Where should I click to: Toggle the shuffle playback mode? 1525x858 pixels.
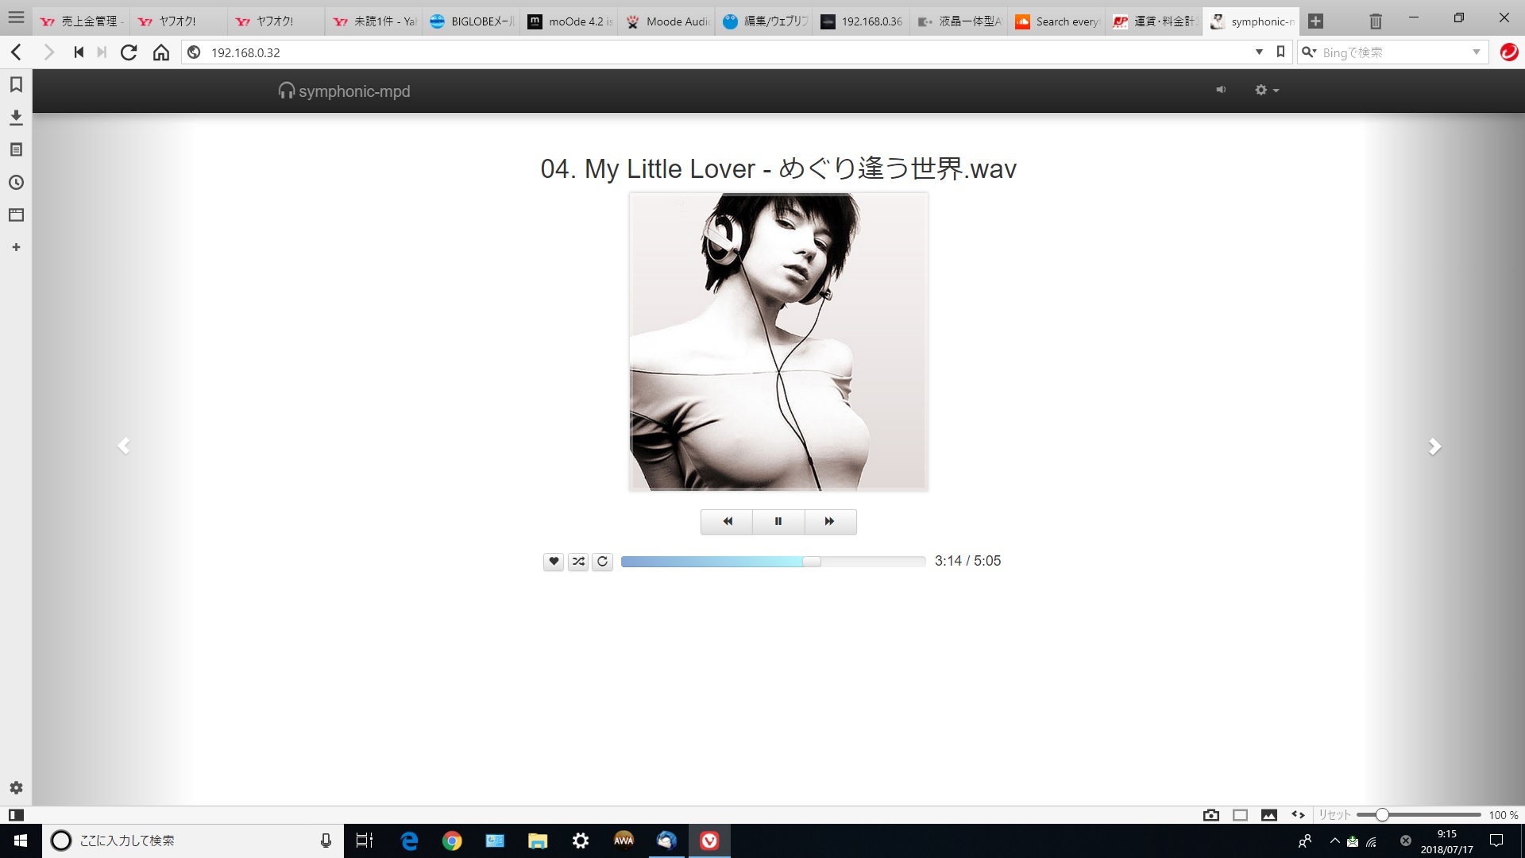[x=577, y=560]
